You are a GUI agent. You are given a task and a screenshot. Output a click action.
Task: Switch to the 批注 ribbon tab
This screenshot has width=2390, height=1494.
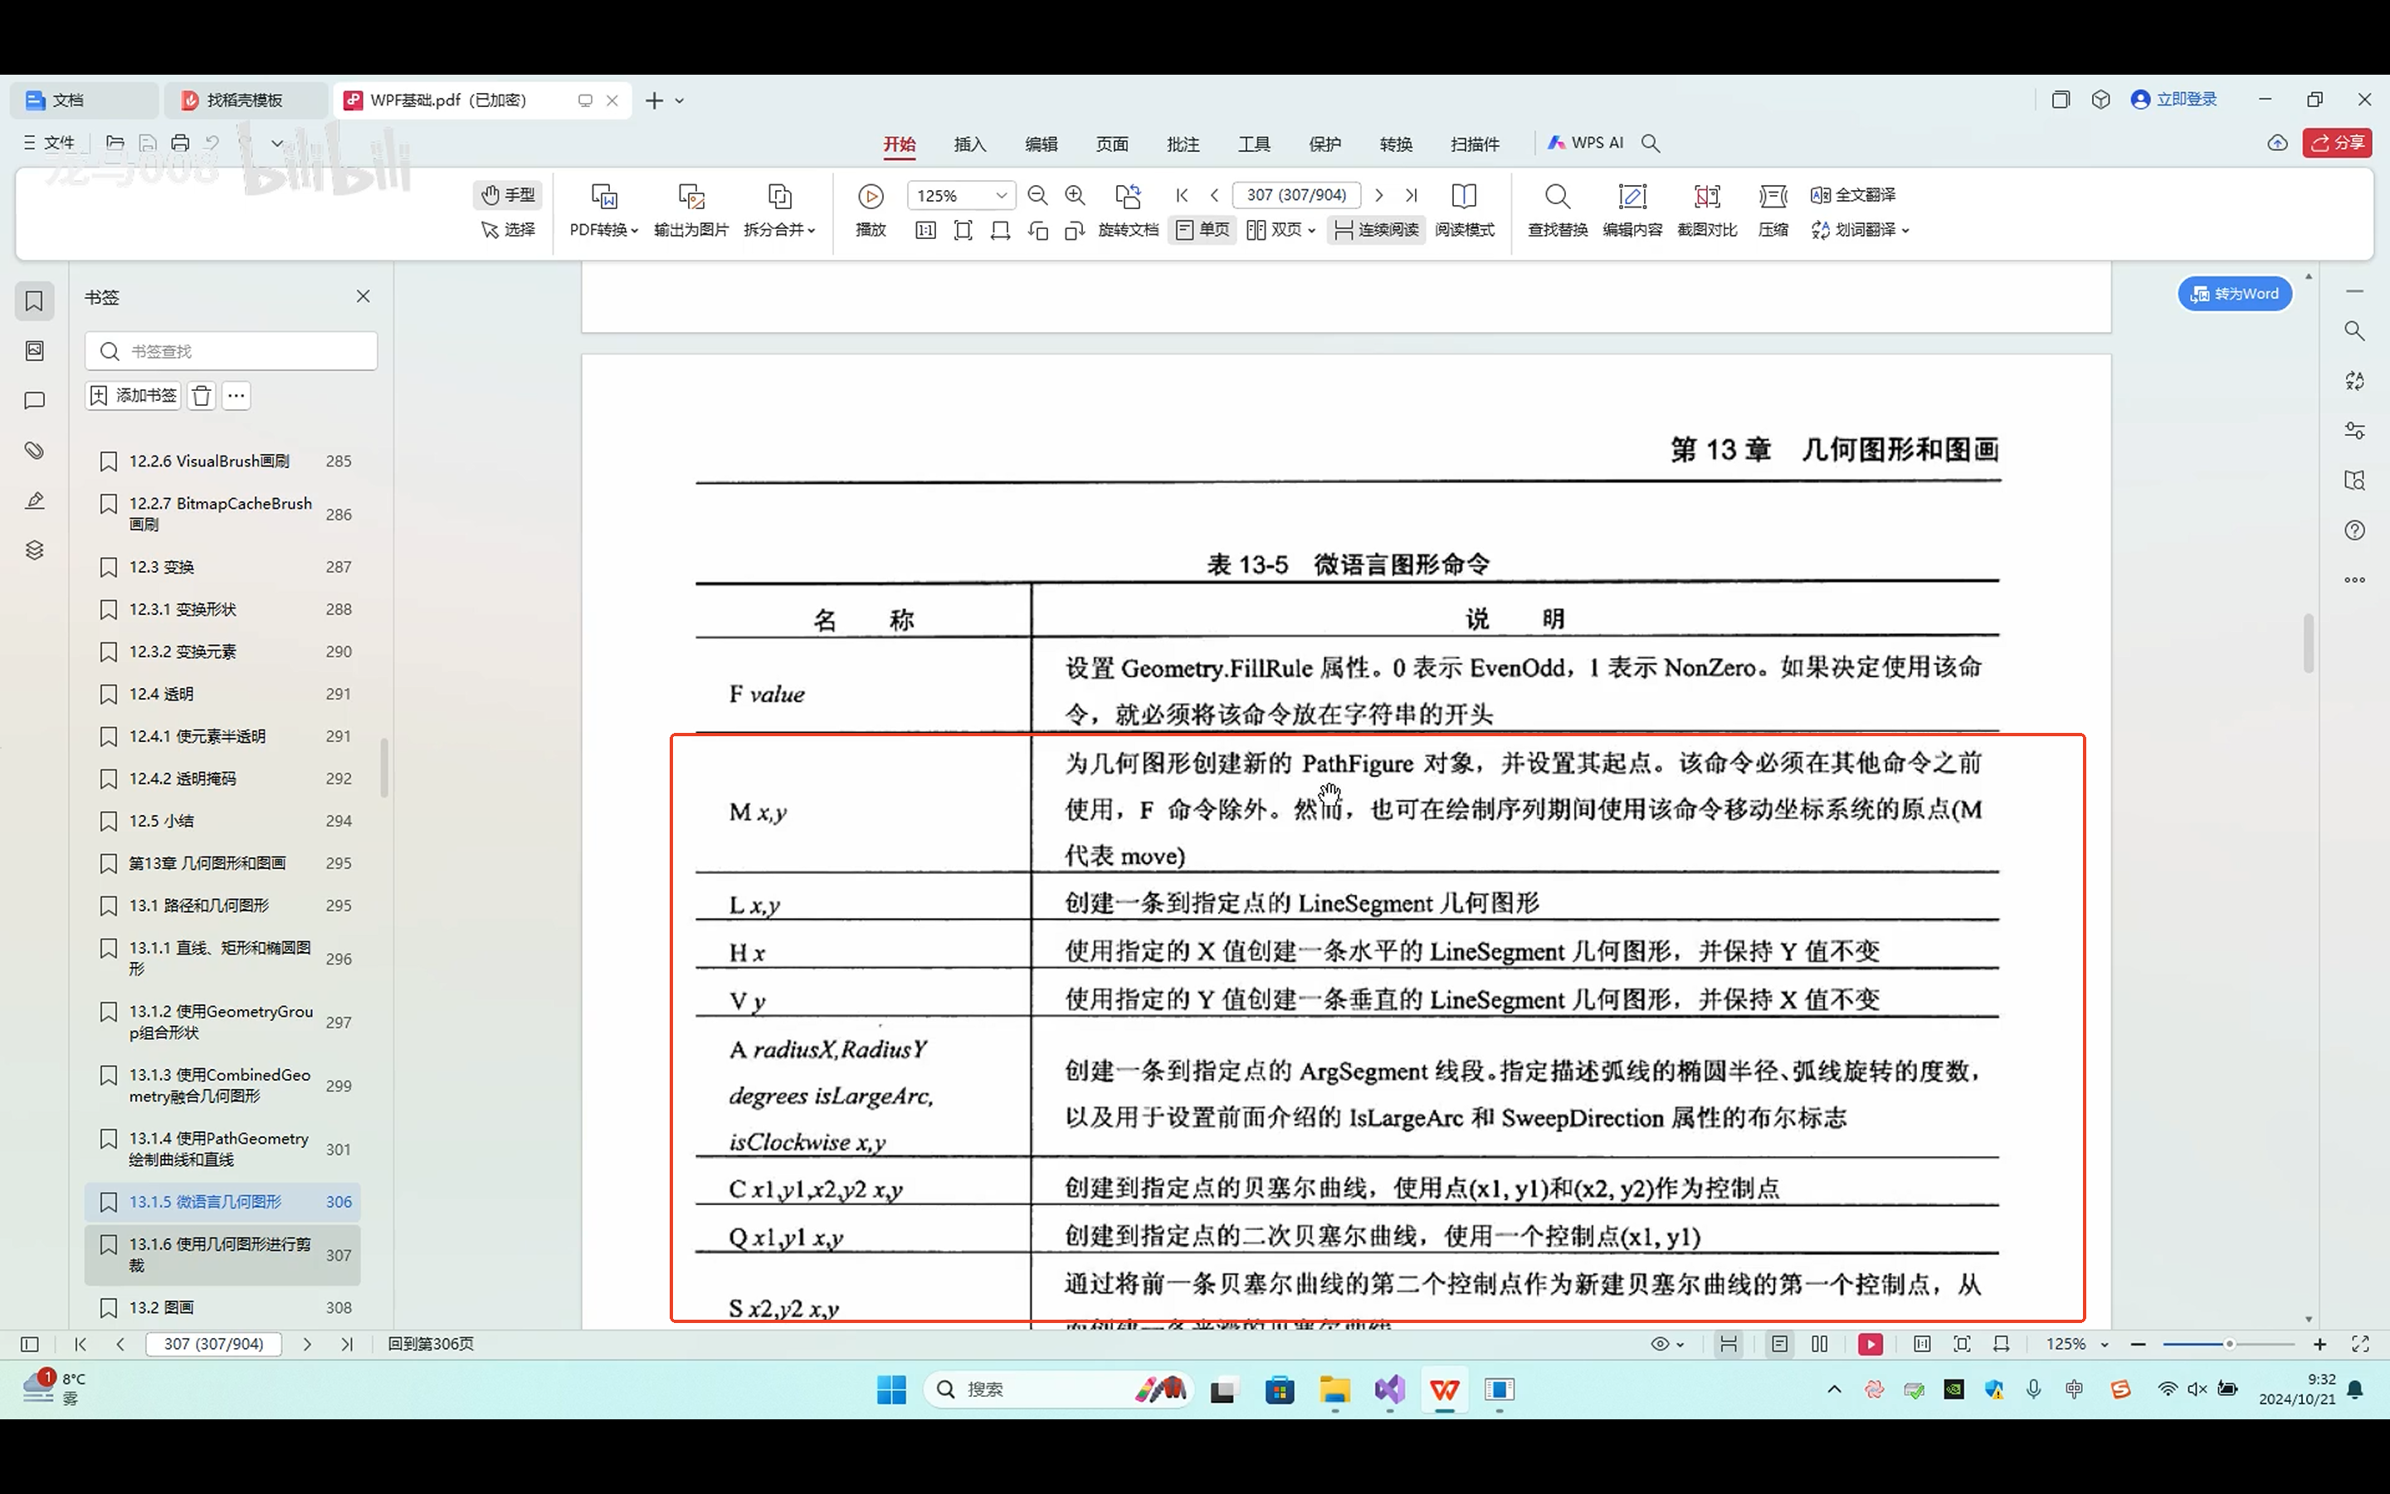tap(1183, 144)
